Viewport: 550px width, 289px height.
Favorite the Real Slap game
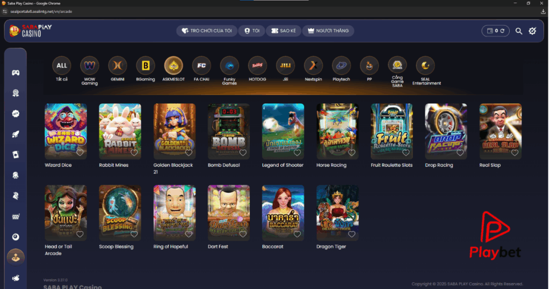click(x=515, y=153)
